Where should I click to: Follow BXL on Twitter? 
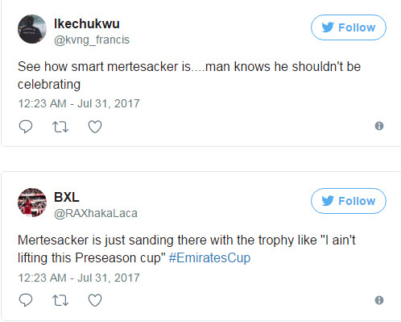(349, 201)
